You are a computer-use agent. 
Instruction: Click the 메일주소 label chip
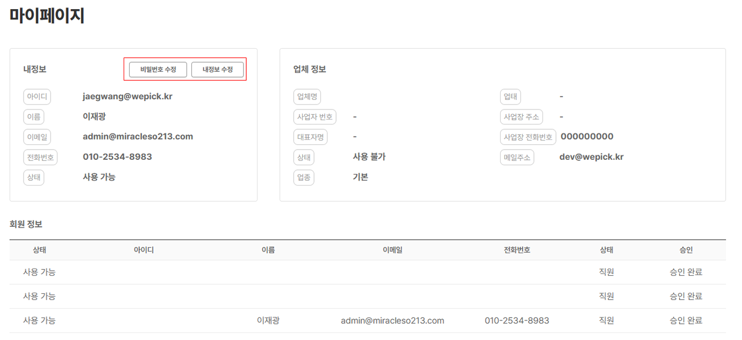click(x=517, y=157)
